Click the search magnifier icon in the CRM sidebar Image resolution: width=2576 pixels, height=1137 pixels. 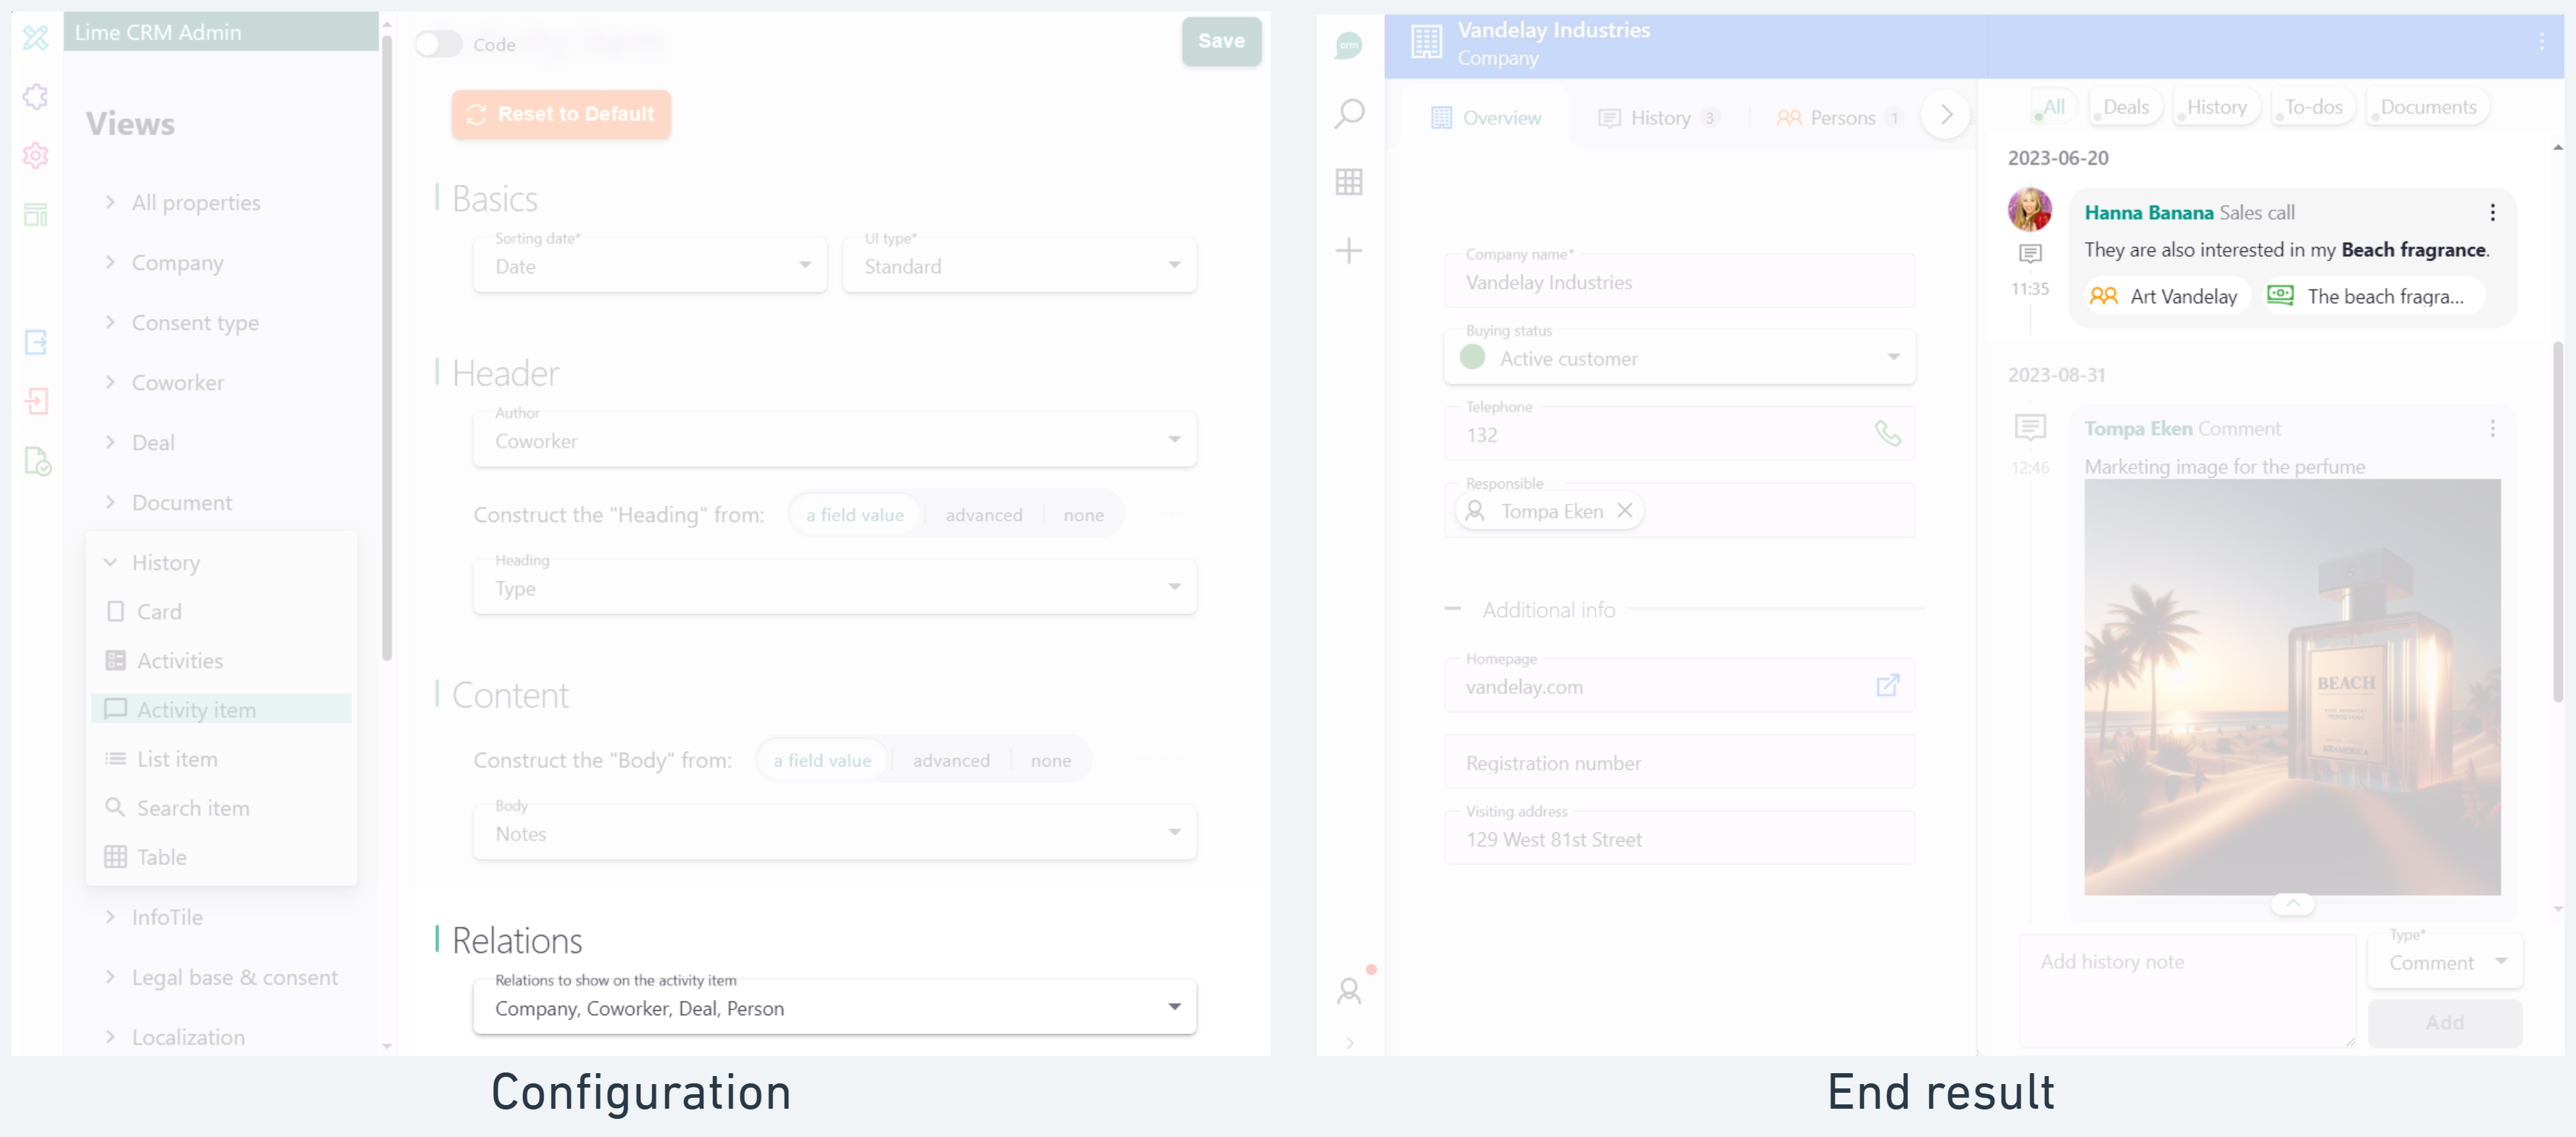coord(1349,113)
